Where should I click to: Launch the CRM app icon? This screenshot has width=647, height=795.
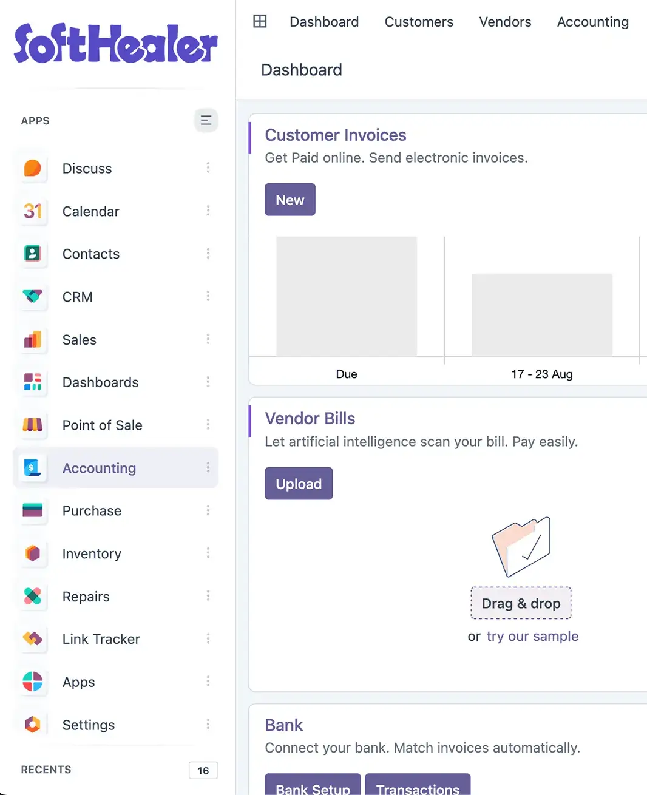(33, 297)
